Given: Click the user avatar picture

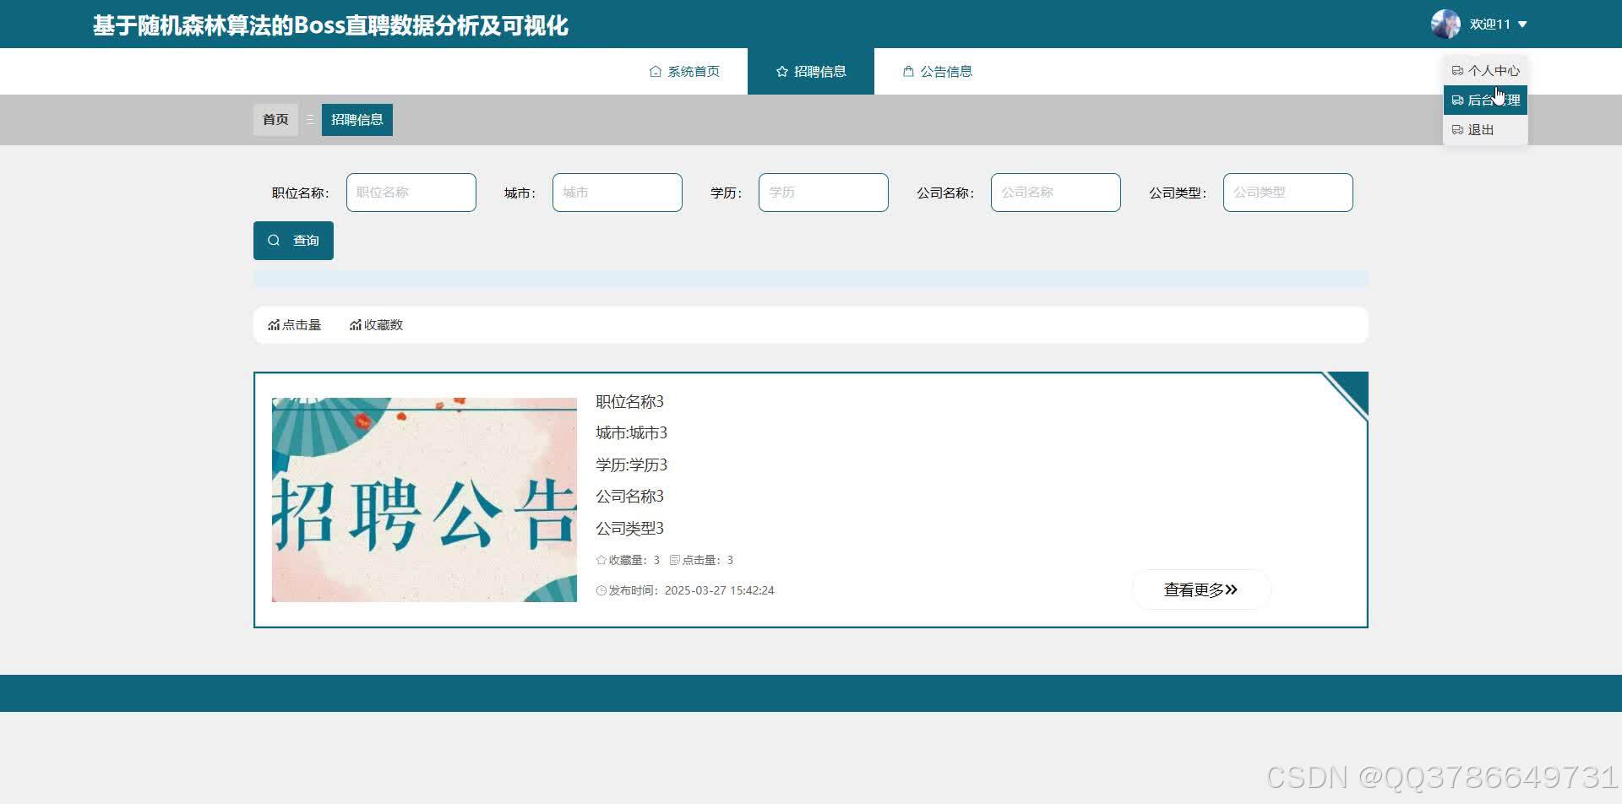Looking at the screenshot, I should click(x=1445, y=24).
